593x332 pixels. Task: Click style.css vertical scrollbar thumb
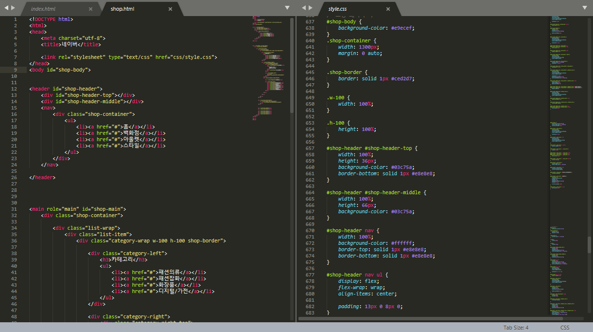[589, 244]
